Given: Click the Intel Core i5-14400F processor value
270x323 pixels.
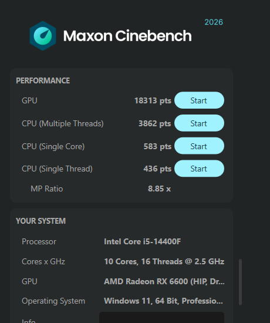Looking at the screenshot, I should coord(142,241).
